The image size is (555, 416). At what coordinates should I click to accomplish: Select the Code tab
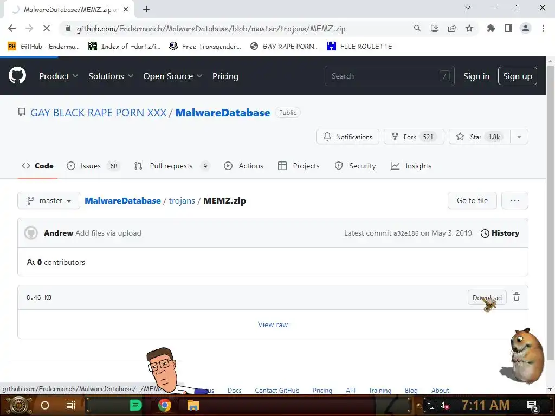point(37,166)
